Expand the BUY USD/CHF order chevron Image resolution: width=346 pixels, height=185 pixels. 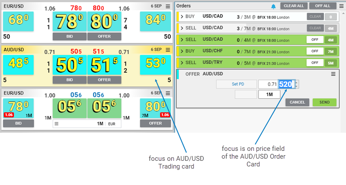point(182,51)
